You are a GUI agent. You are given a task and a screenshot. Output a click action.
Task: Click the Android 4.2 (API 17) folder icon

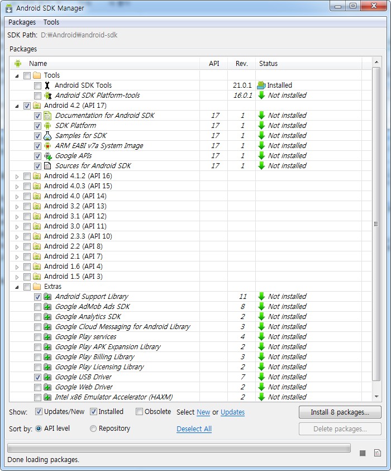[x=37, y=106]
